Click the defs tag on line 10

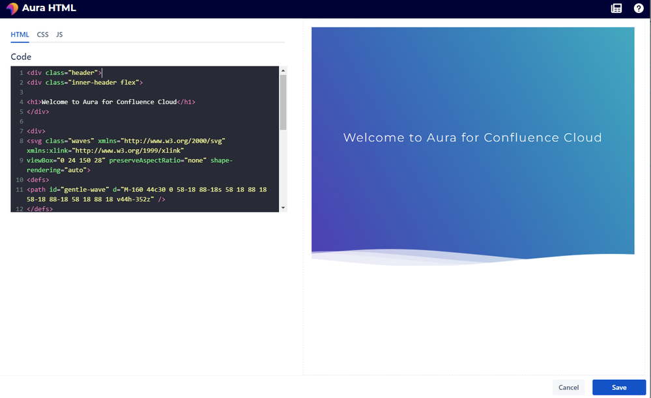click(38, 180)
